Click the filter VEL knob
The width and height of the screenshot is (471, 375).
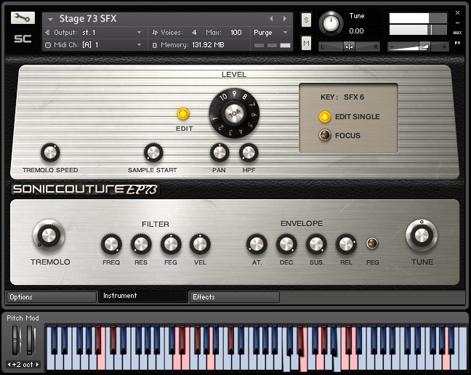tap(200, 244)
